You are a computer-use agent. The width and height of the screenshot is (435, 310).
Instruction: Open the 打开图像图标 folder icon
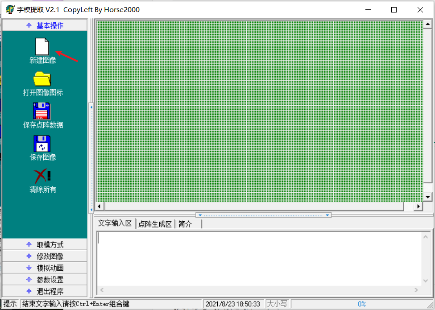point(42,79)
